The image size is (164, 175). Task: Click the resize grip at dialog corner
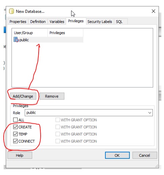pos(157,166)
